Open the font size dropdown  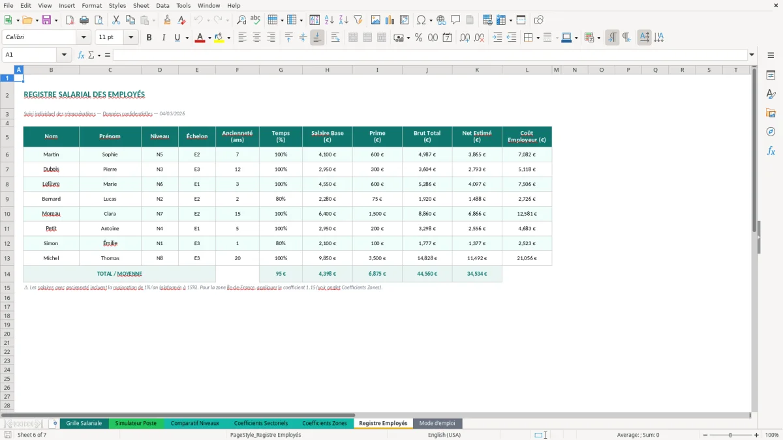tap(131, 38)
